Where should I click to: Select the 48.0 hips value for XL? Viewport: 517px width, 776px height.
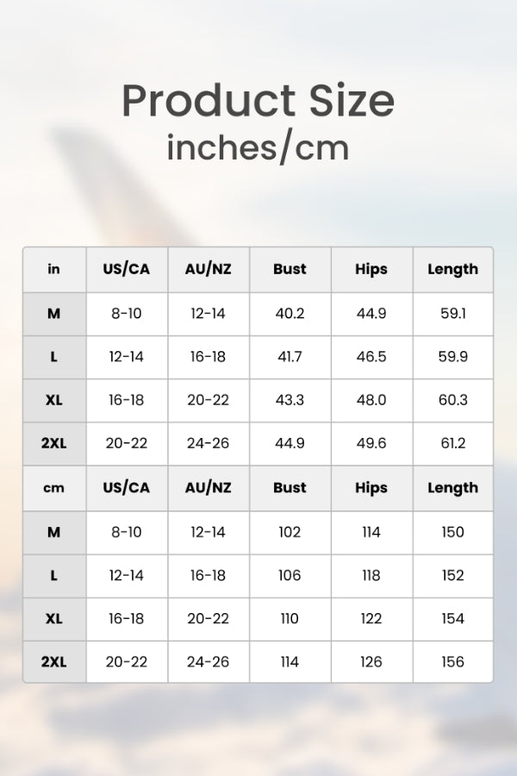[371, 400]
